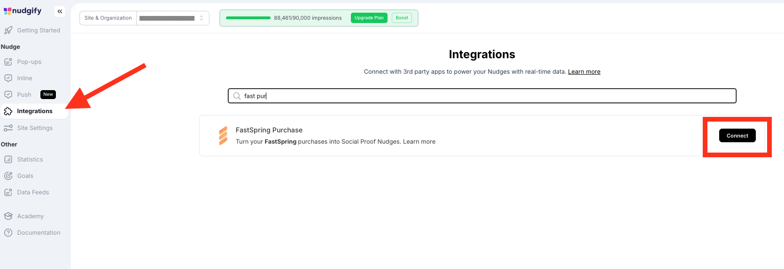Click the Data Feeds icon
Image resolution: width=784 pixels, height=269 pixels.
tap(8, 192)
